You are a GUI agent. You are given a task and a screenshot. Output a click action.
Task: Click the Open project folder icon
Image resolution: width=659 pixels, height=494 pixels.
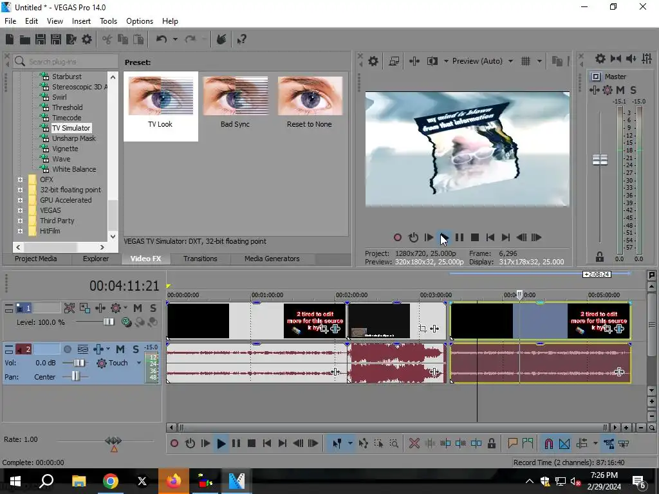25,39
